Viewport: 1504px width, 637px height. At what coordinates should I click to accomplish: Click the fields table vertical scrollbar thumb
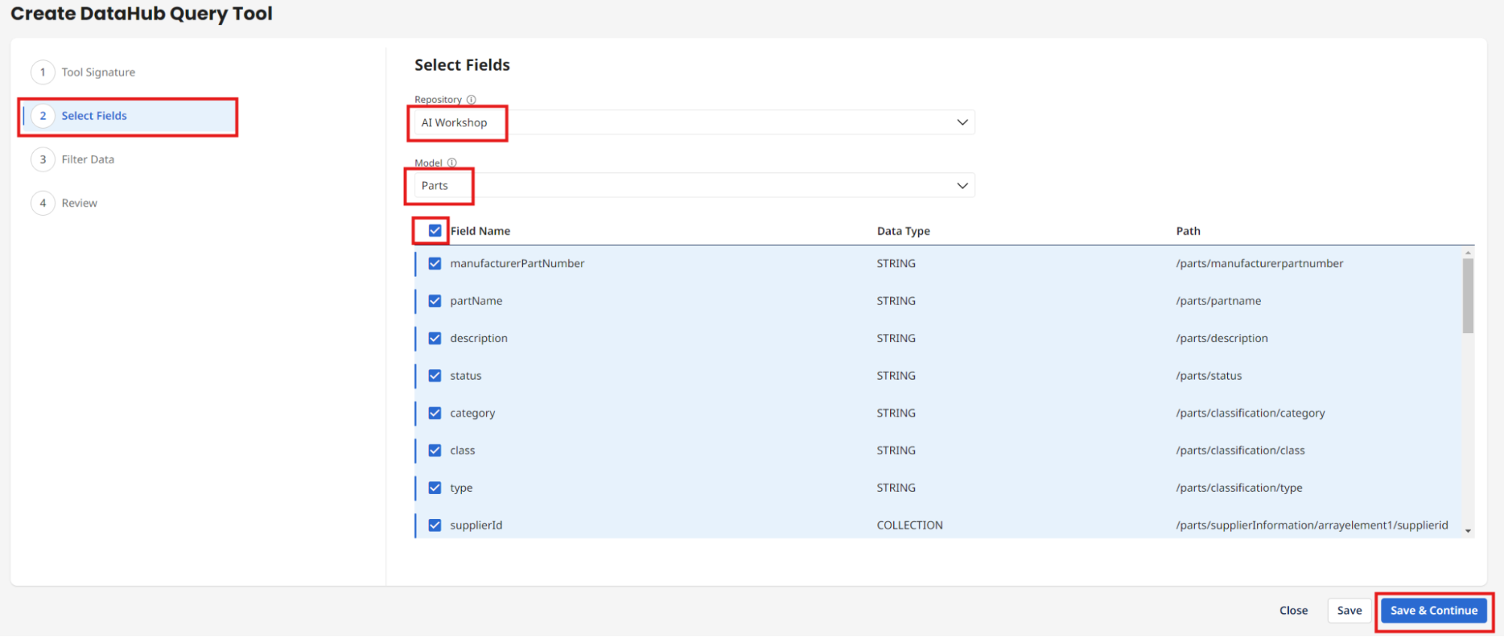pos(1467,295)
